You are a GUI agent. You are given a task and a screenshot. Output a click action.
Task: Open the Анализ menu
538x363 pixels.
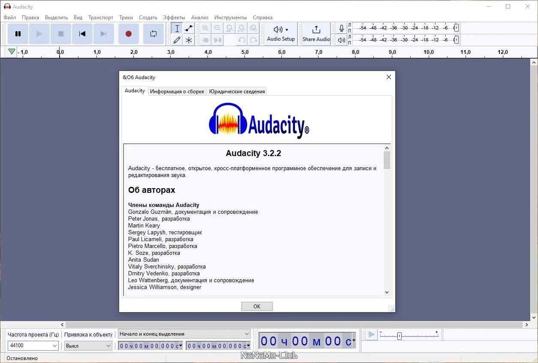click(200, 18)
